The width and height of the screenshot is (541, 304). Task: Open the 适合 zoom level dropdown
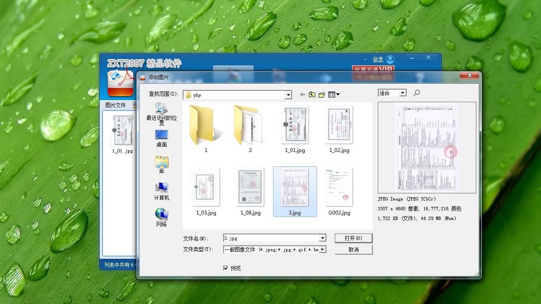[x=402, y=92]
